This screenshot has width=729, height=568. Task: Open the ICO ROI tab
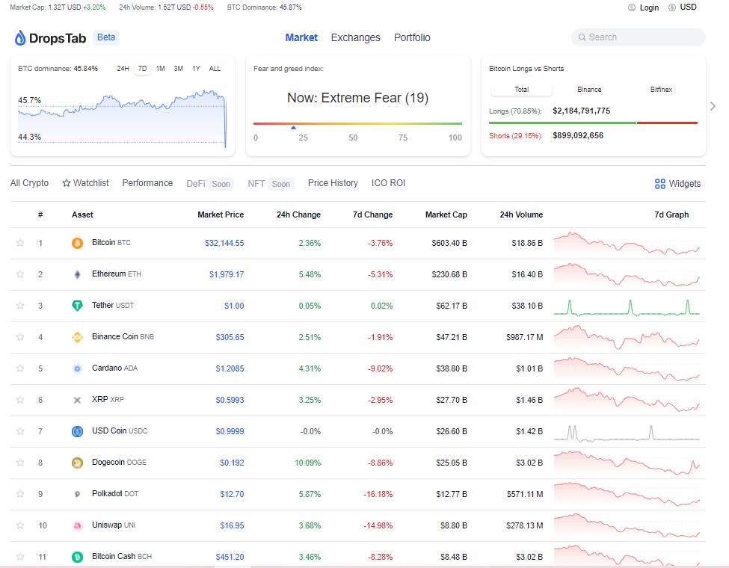pyautogui.click(x=388, y=183)
